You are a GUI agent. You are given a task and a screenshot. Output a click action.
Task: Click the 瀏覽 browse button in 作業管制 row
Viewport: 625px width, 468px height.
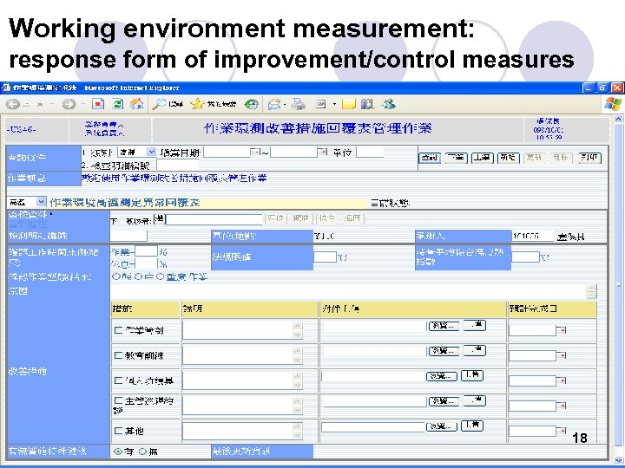tap(444, 326)
